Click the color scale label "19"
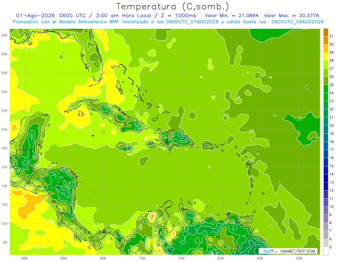339x262 pixels. tap(332, 133)
